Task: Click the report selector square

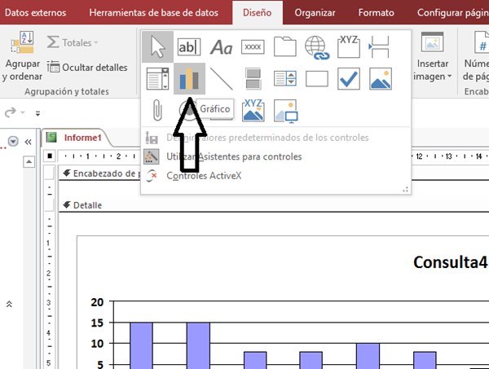Action: (50, 156)
